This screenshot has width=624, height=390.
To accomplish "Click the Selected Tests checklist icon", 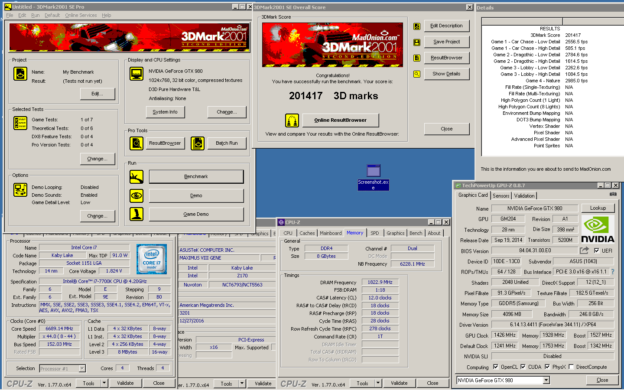I will point(20,123).
